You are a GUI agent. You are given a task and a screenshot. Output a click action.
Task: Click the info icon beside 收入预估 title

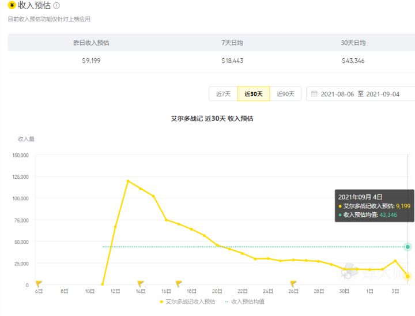click(56, 5)
